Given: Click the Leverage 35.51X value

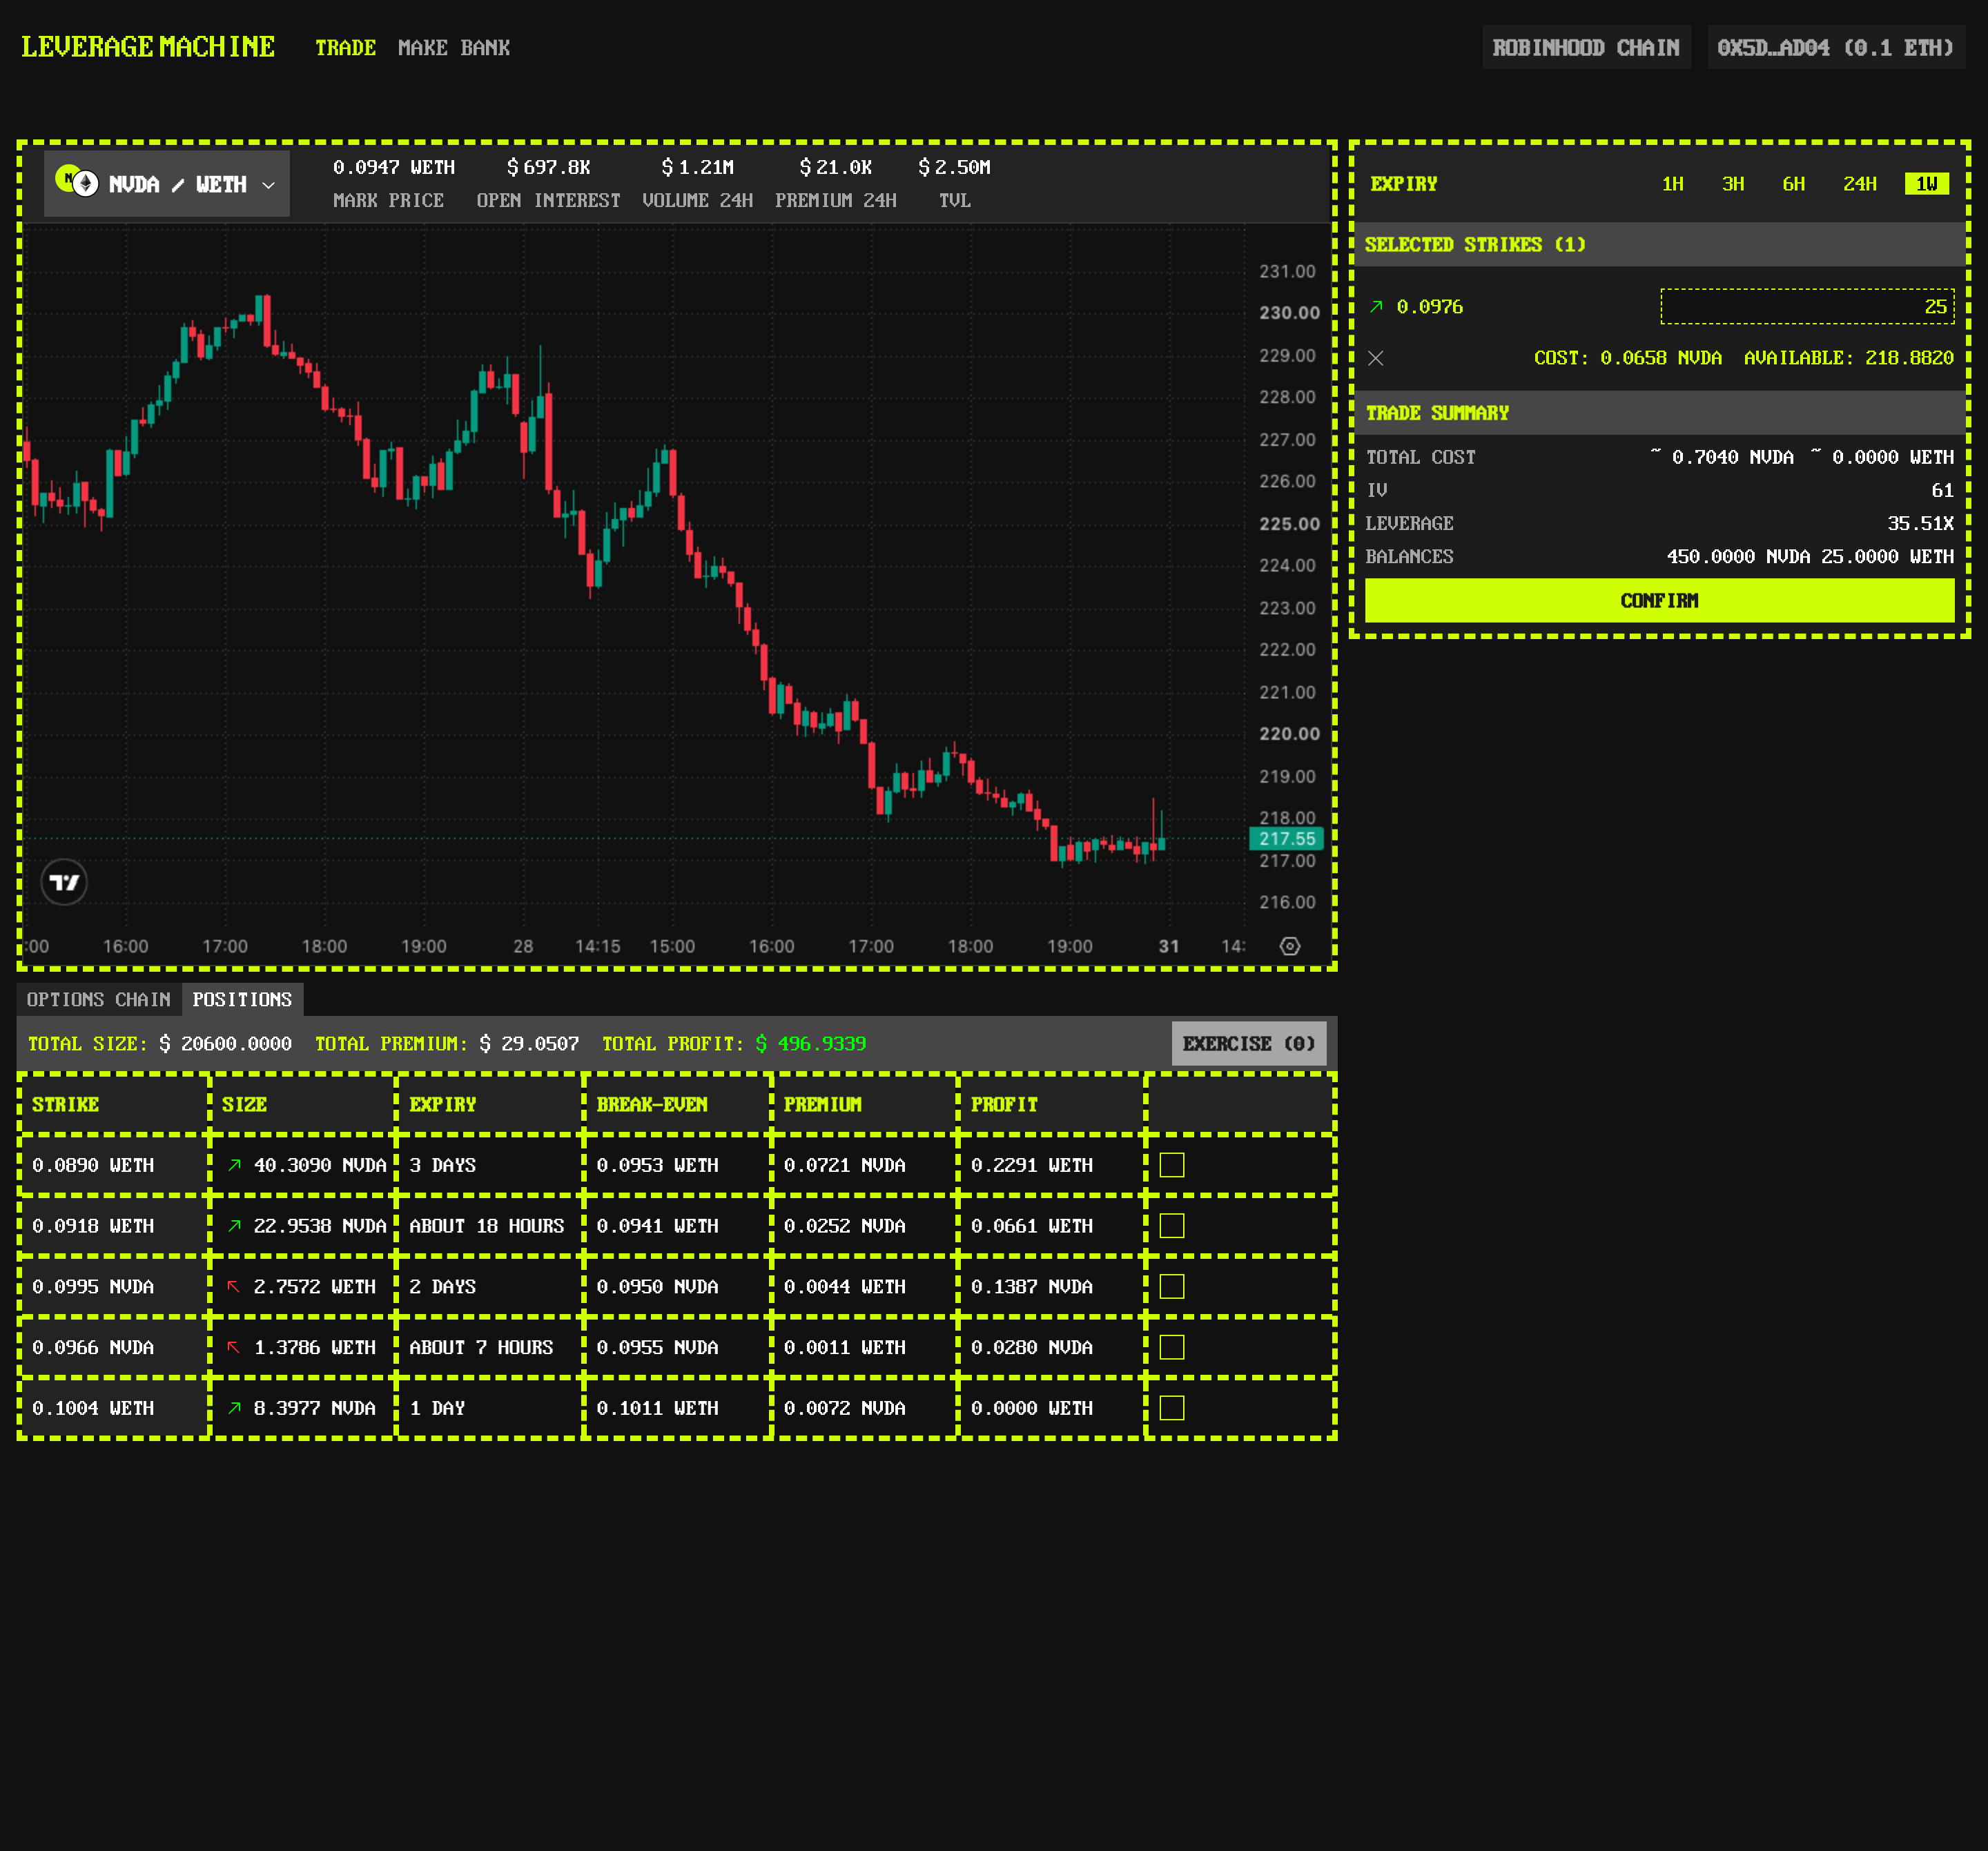Looking at the screenshot, I should pyautogui.click(x=1920, y=524).
